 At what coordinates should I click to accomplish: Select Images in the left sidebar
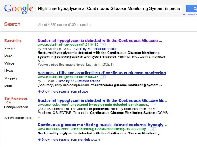point(10,48)
